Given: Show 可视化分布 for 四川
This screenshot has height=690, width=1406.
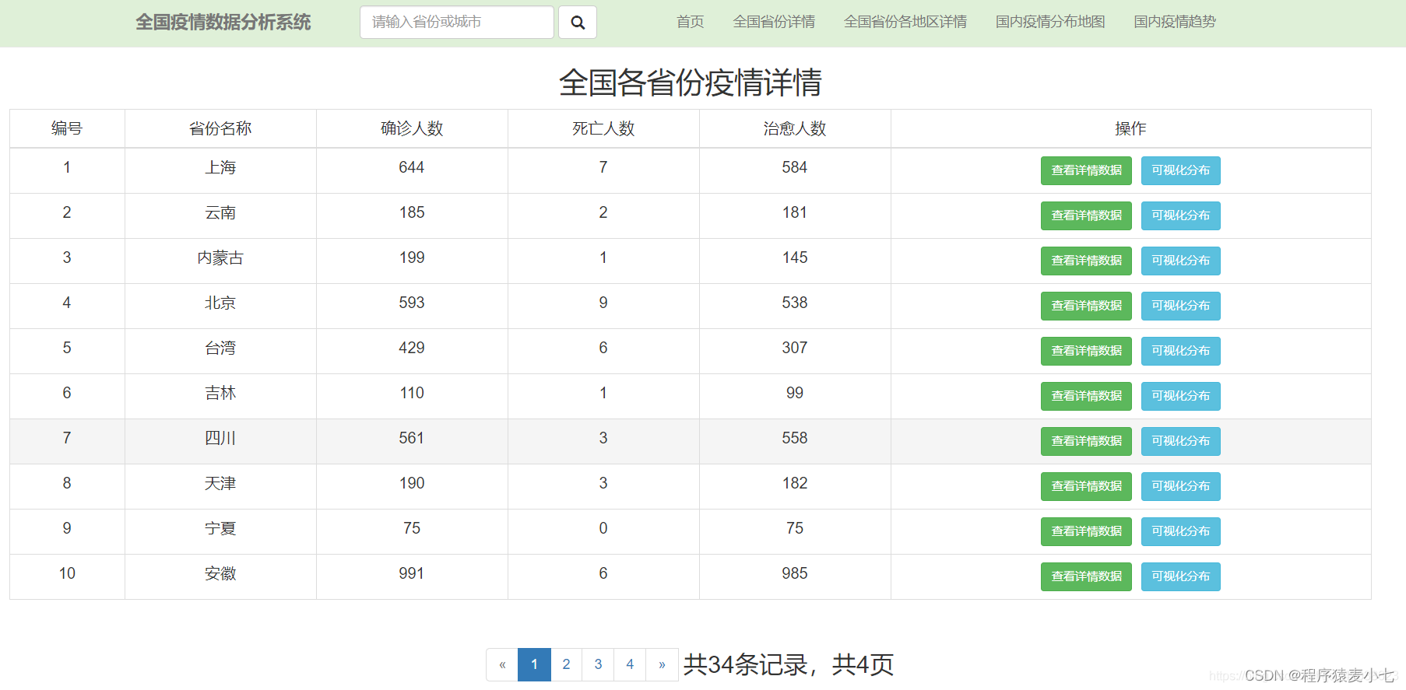Looking at the screenshot, I should click(1180, 442).
